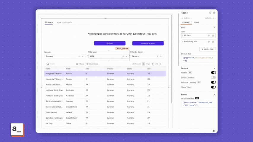Viewport: 253px width, 142px height.
Task: Delete the Analyse by year tab entry
Action: pos(213,42)
